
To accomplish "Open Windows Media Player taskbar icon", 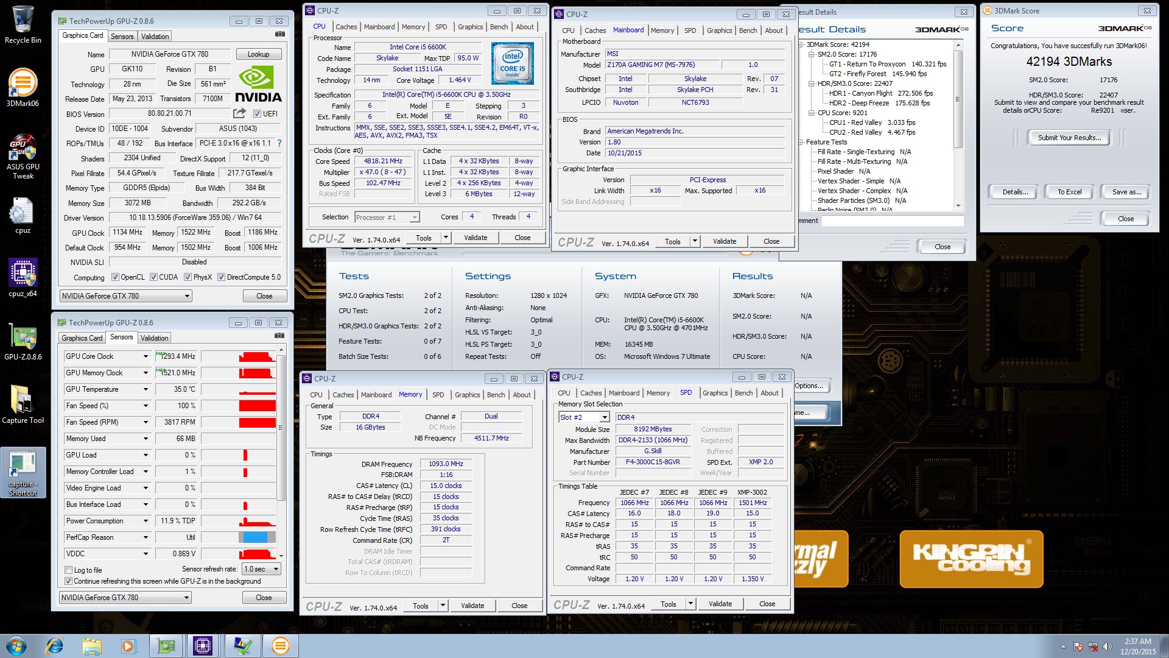I will (128, 646).
